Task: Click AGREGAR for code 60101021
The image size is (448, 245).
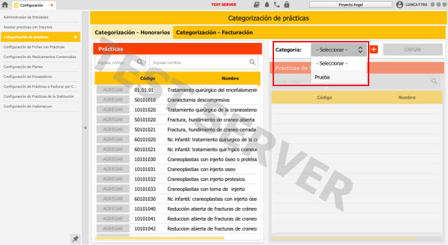Action: 113,149
